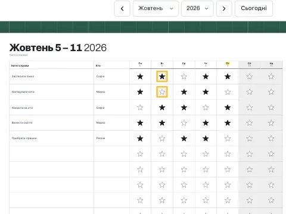Click the Вт day column header
Image resolution: width=286 pixels, height=214 pixels.
[x=162, y=65]
